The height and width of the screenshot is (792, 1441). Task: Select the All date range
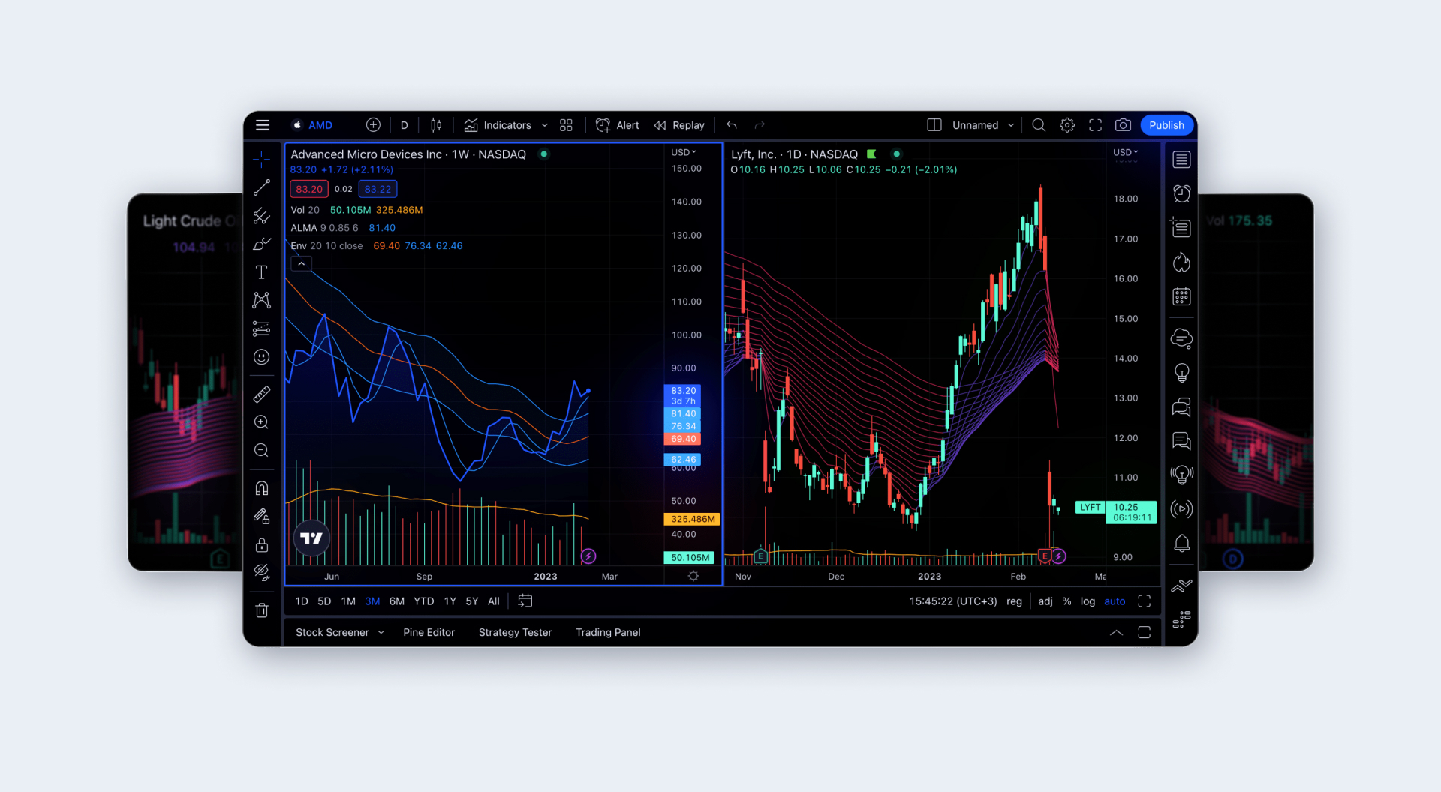[x=494, y=601]
